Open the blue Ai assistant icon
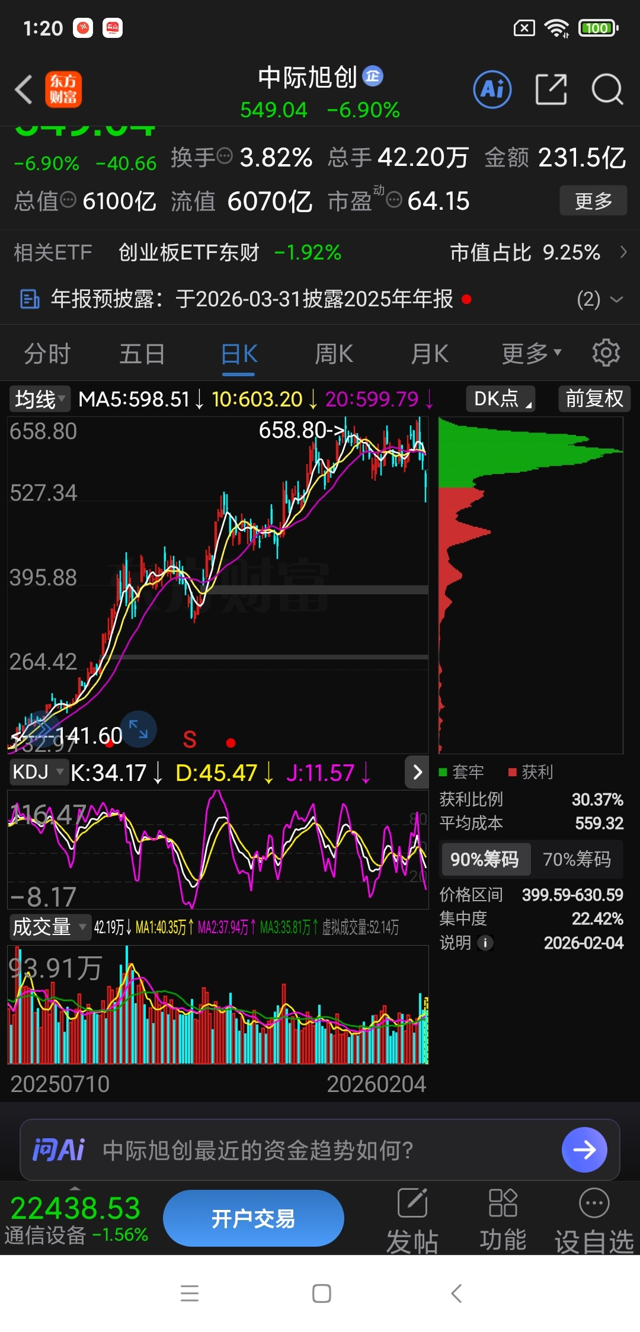 click(x=492, y=89)
